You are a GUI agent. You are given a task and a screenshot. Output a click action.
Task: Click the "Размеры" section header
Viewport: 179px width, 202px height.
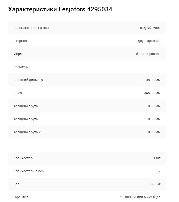(x=21, y=67)
